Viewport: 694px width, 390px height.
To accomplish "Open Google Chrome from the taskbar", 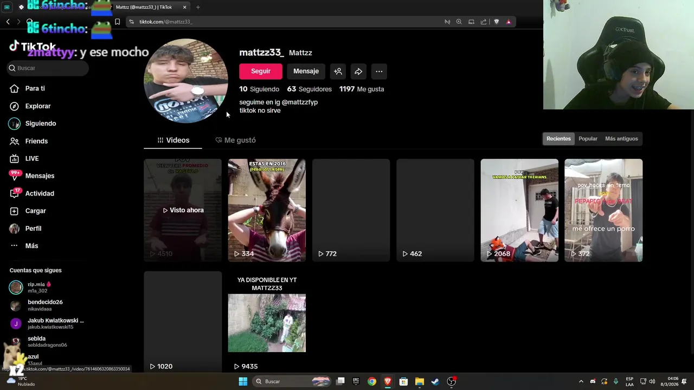I will coord(371,381).
